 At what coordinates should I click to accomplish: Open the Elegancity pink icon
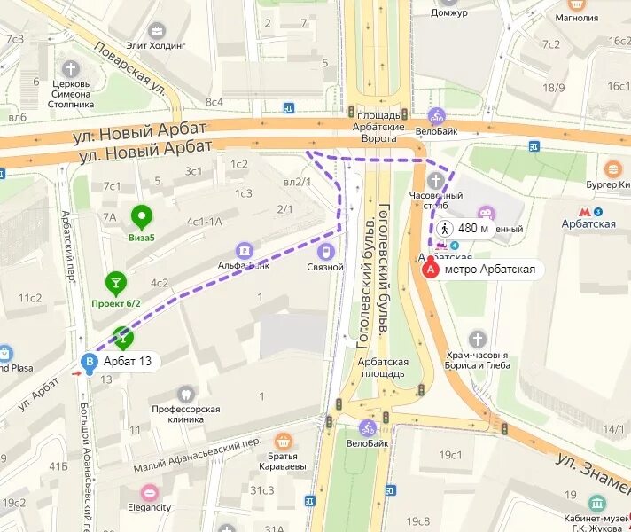click(x=149, y=493)
